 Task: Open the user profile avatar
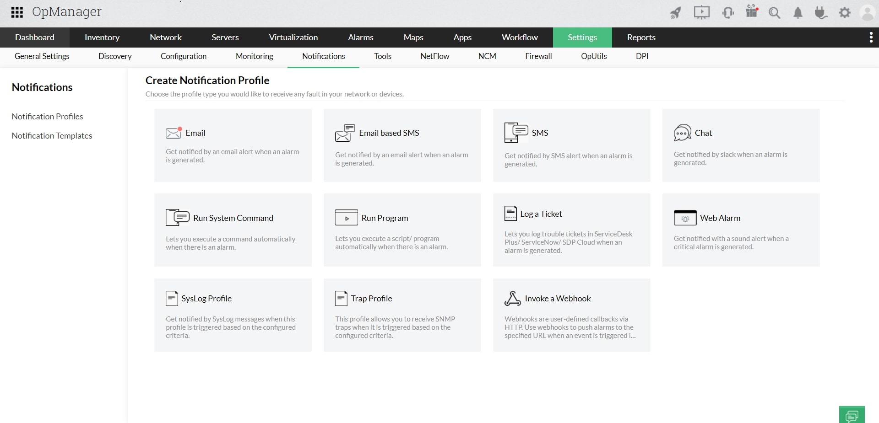click(868, 13)
